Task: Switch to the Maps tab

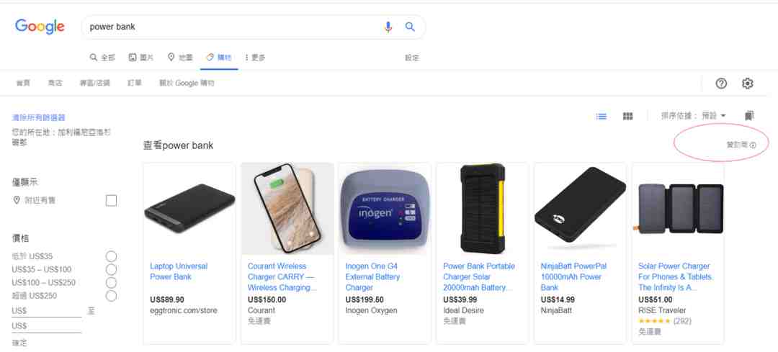Action: tap(179, 58)
